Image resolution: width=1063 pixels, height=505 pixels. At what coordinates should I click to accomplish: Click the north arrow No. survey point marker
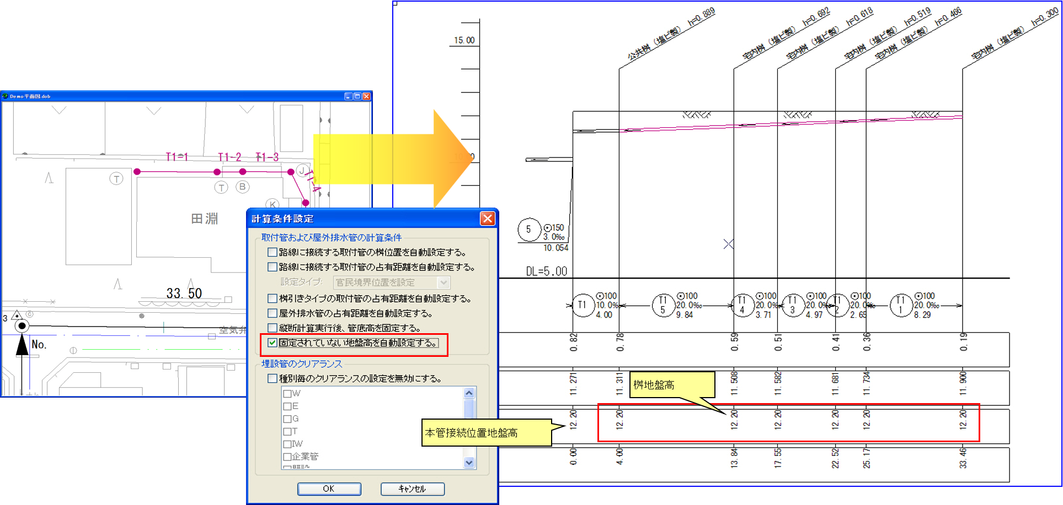coord(22,326)
